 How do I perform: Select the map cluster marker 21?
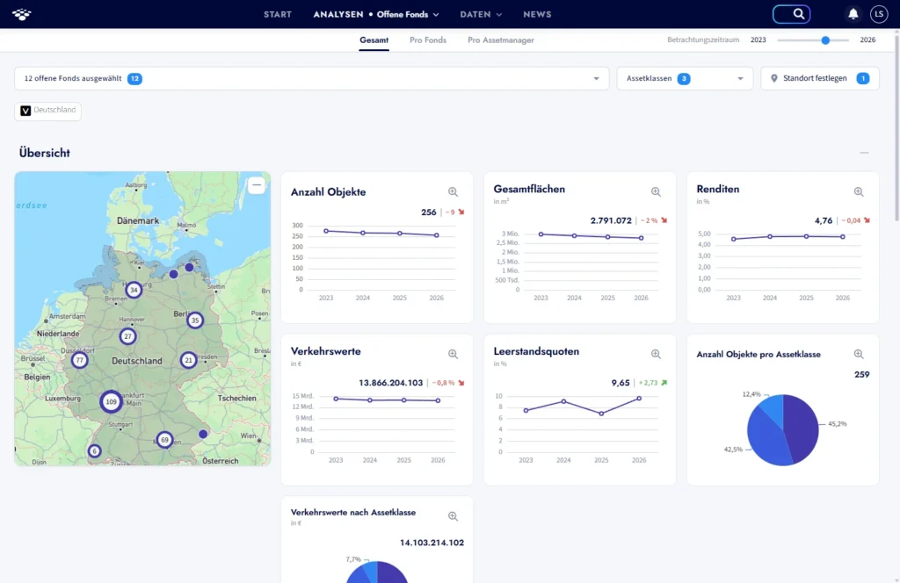coord(188,360)
